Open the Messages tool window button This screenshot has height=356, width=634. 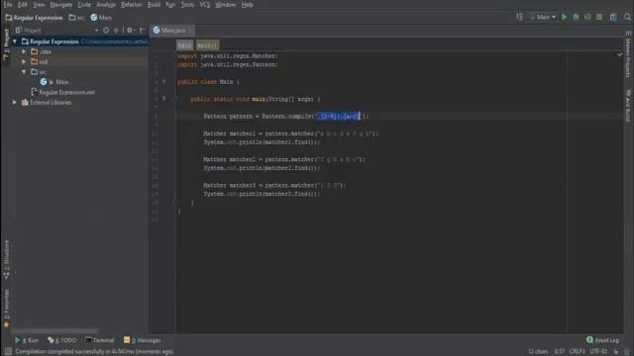(143, 340)
